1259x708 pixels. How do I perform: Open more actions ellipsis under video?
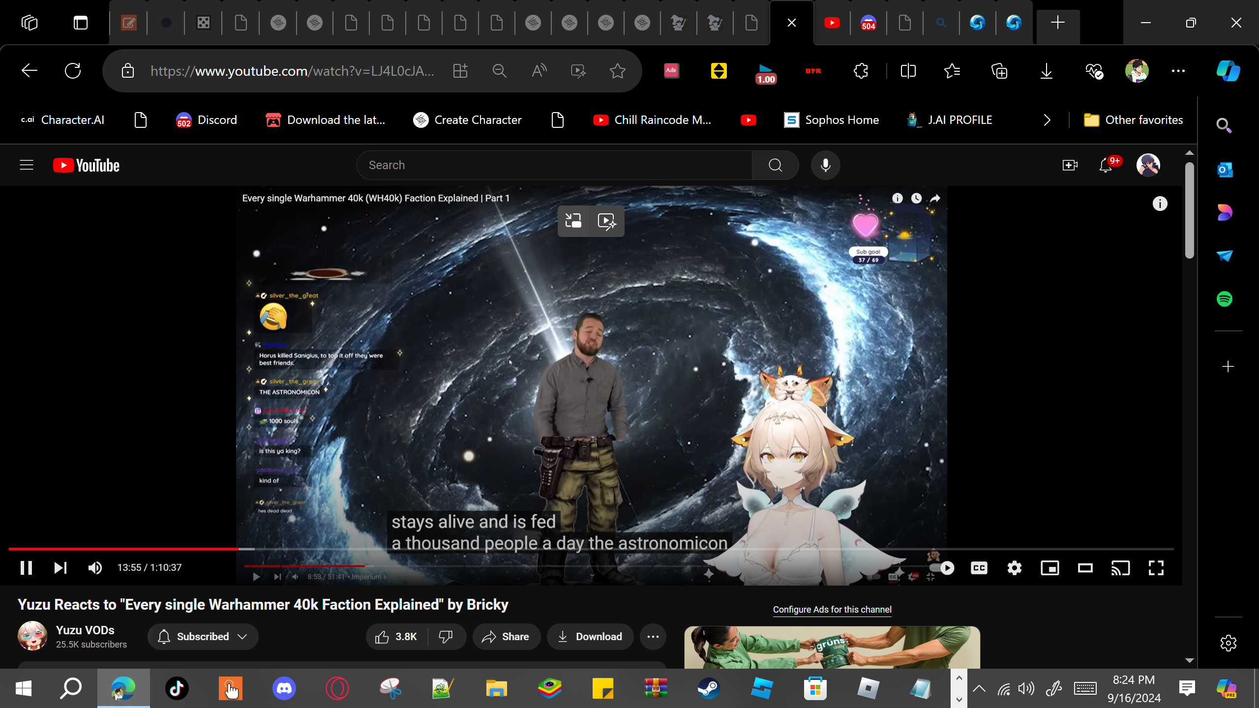(x=653, y=637)
